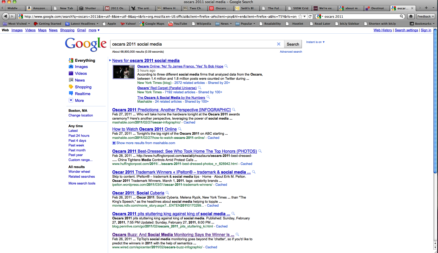Preview Best-Dressed result with magnifier icon

click(x=260, y=151)
